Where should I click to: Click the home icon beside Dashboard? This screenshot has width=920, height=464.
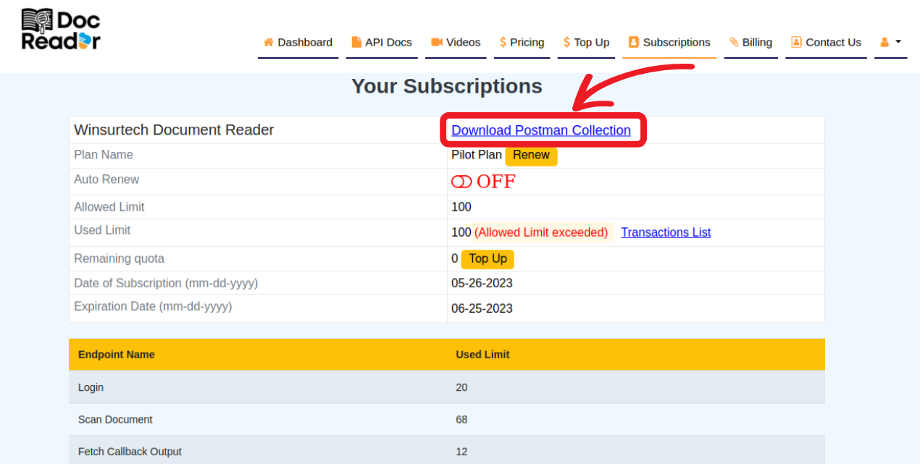pos(268,42)
